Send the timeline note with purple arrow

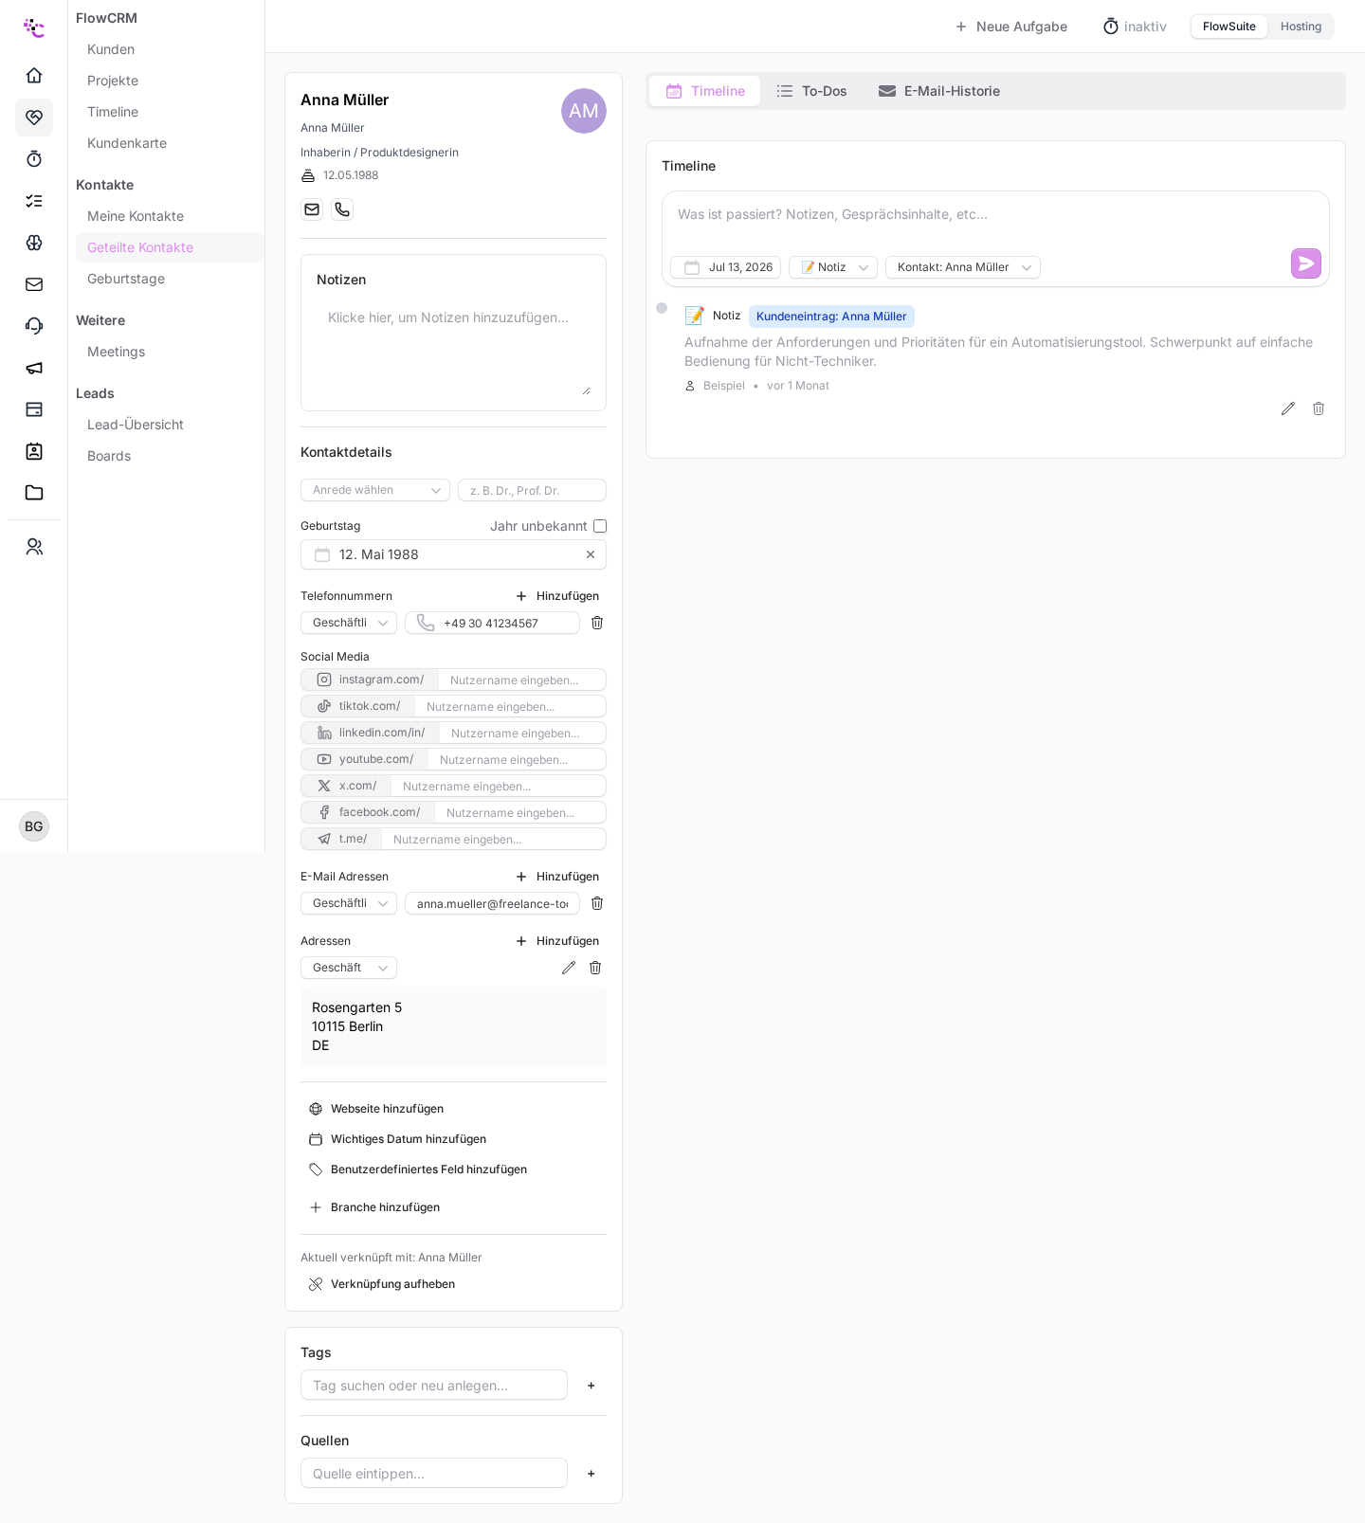pyautogui.click(x=1305, y=263)
